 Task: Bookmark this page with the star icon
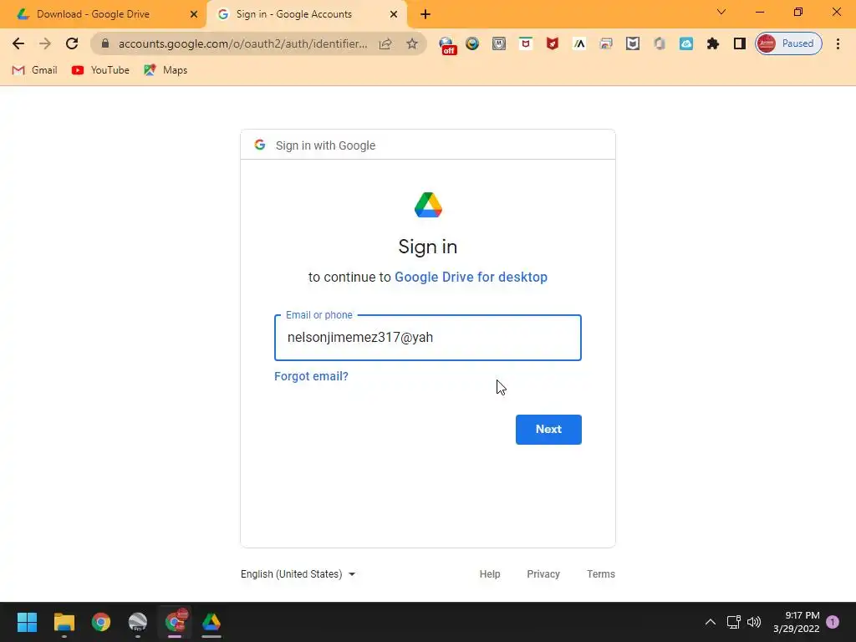pos(412,43)
